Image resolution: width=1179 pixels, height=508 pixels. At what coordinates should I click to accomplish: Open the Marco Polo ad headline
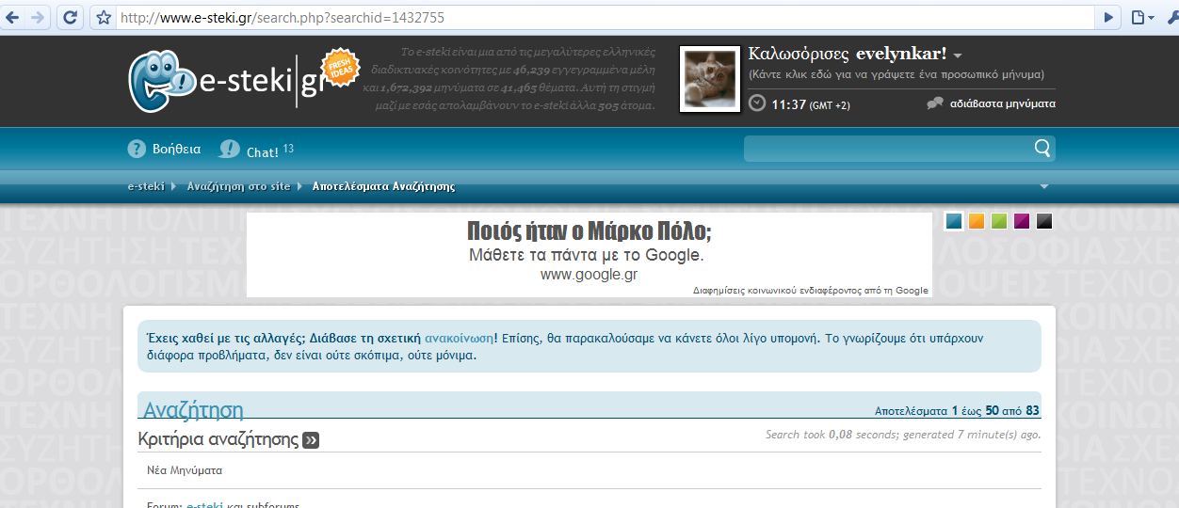589,231
